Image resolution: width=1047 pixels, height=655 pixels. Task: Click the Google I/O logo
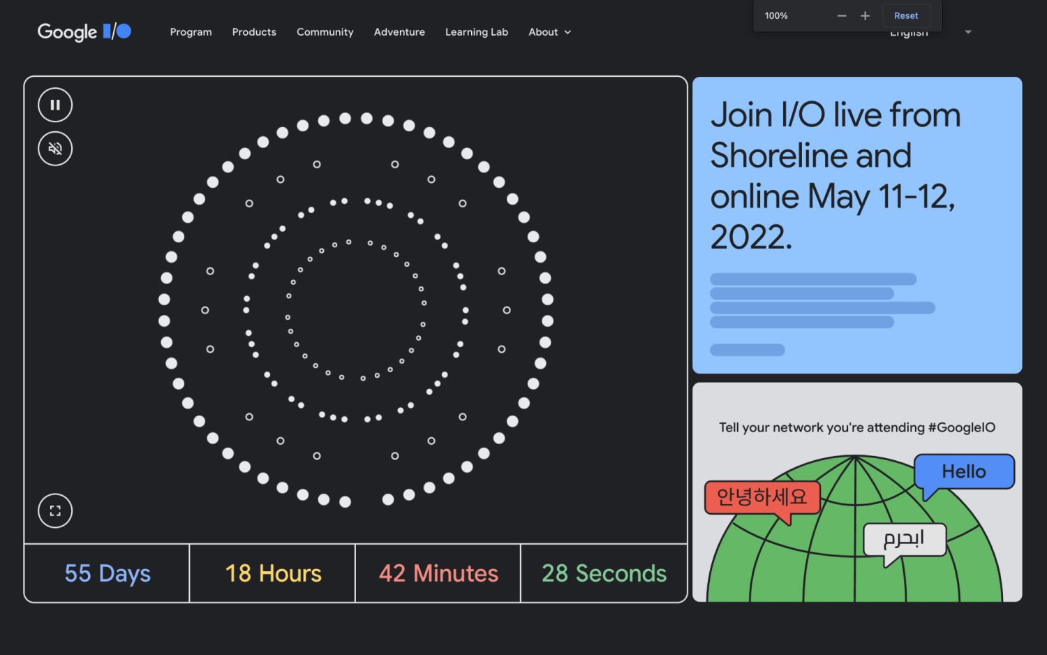coord(84,32)
